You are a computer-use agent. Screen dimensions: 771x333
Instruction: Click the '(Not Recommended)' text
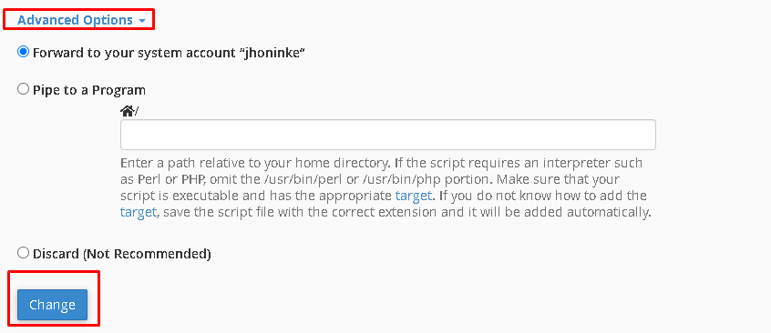[x=147, y=254]
